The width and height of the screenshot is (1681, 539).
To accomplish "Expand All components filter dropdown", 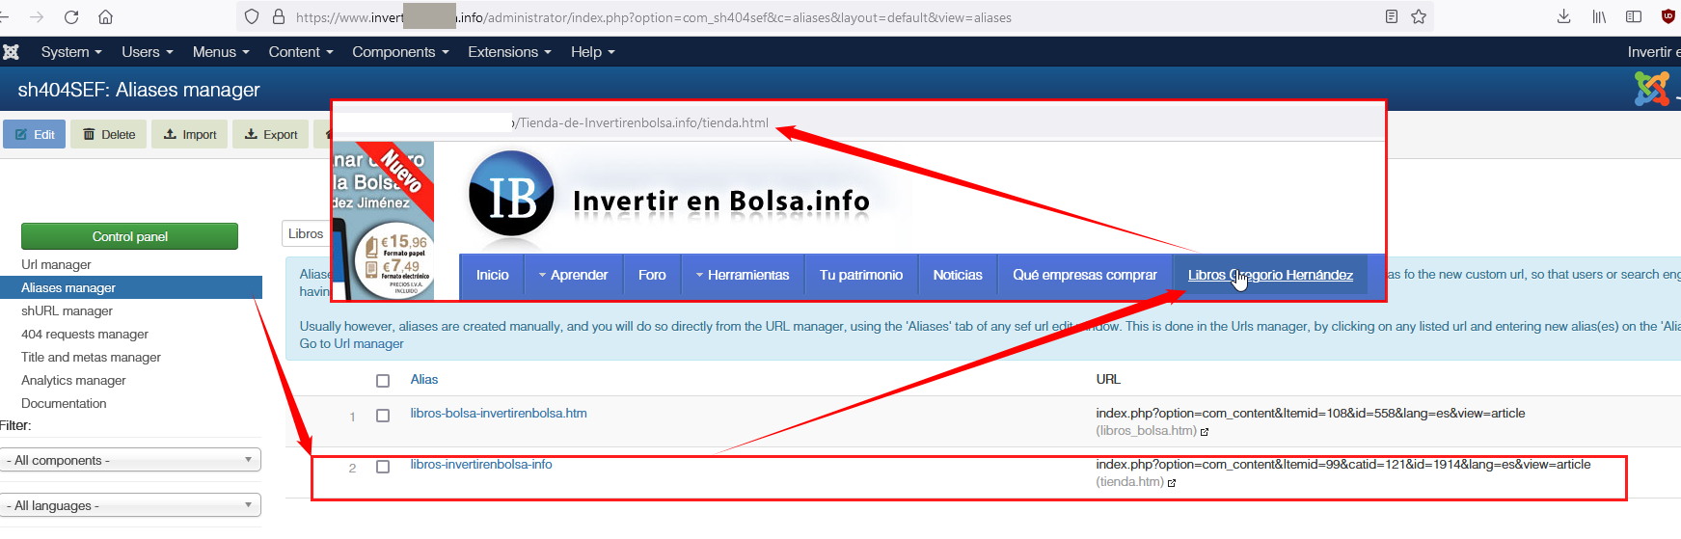I will pyautogui.click(x=130, y=460).
